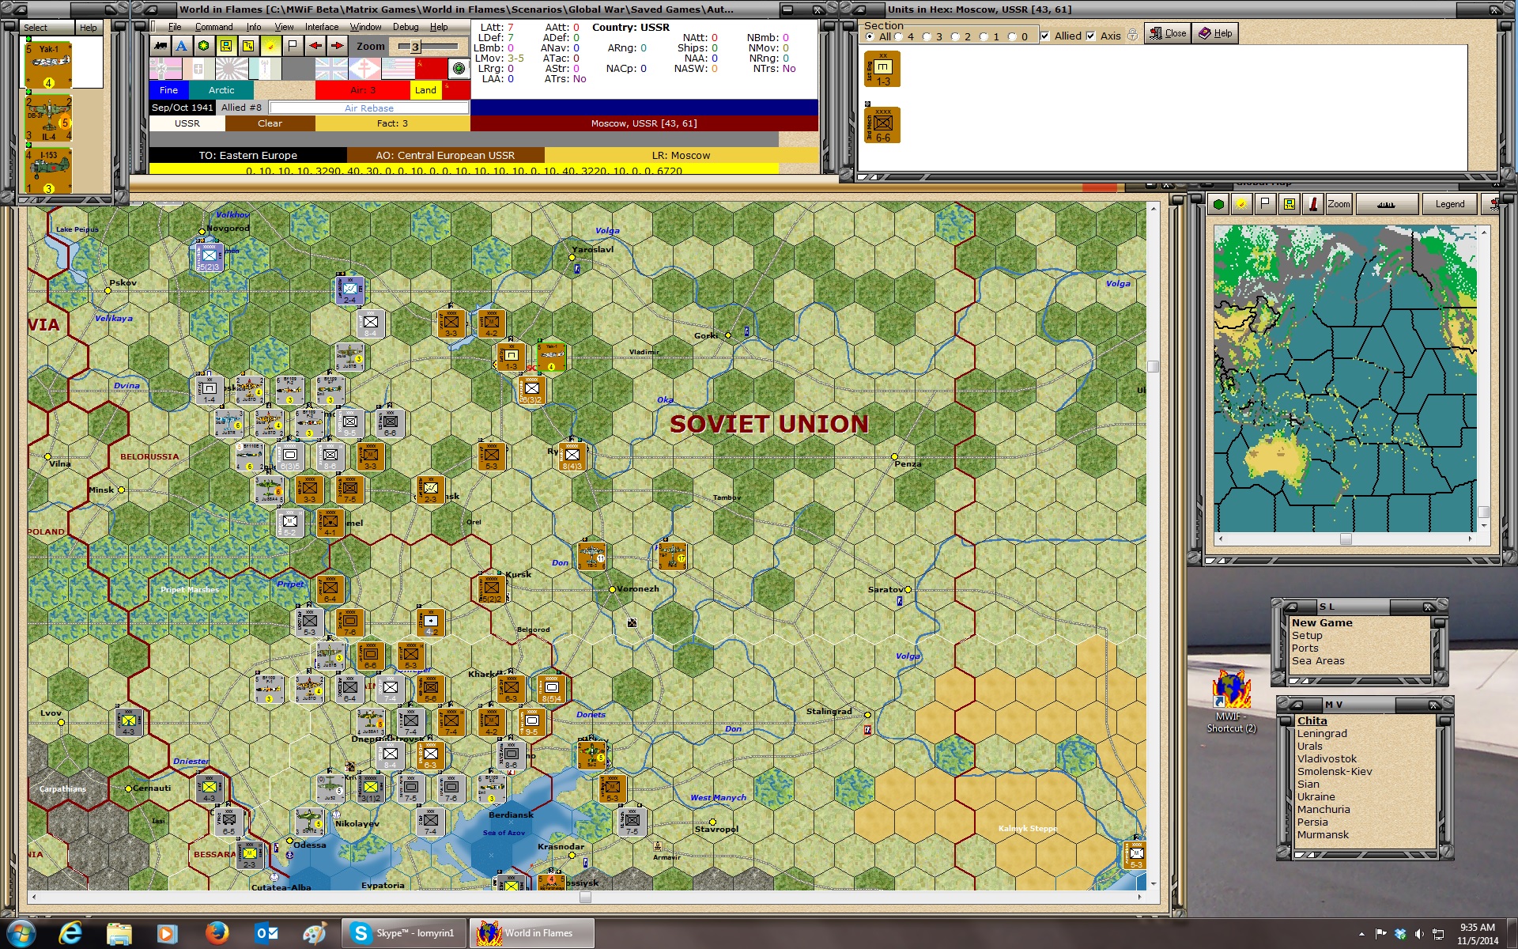The width and height of the screenshot is (1518, 949).
Task: Select Smolensk-Kiev in M V list
Action: point(1334,771)
